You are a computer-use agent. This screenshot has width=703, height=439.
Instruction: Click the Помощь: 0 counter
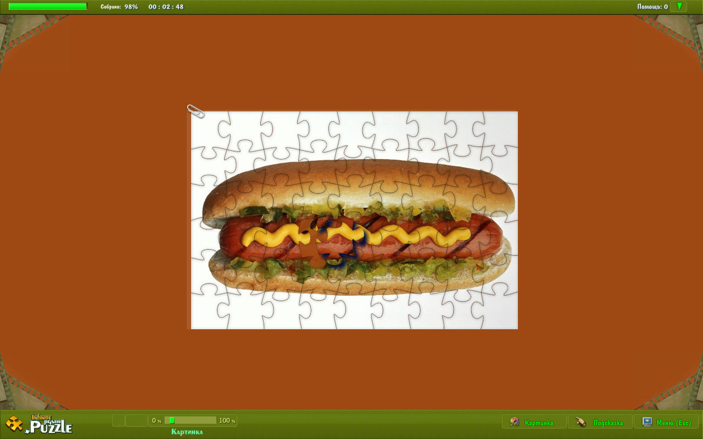pos(652,7)
